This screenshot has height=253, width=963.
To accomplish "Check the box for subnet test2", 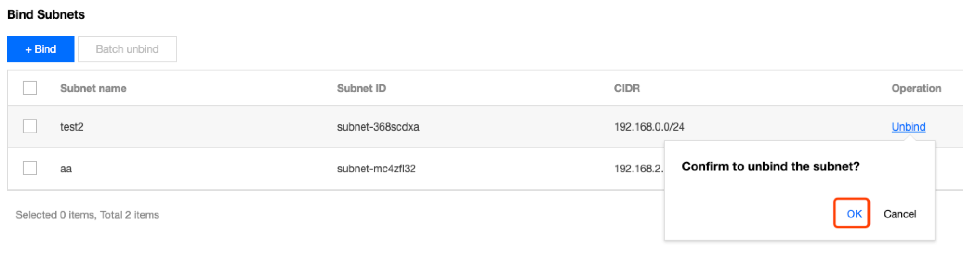I will (x=30, y=127).
